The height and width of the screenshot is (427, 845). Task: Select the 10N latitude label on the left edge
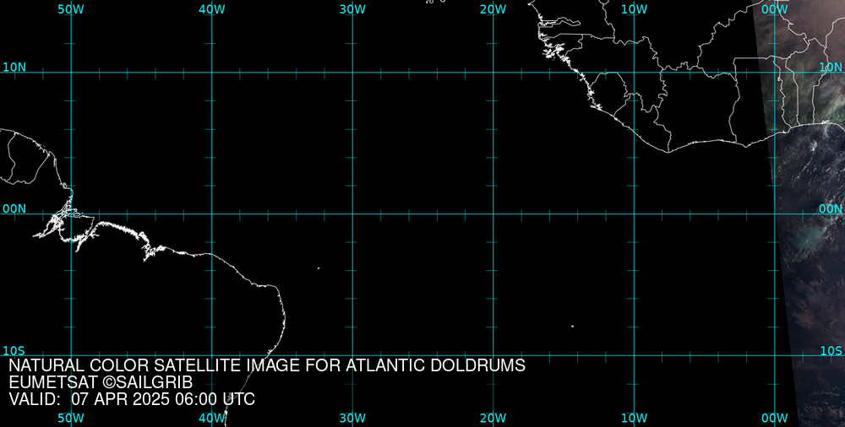tap(14, 68)
